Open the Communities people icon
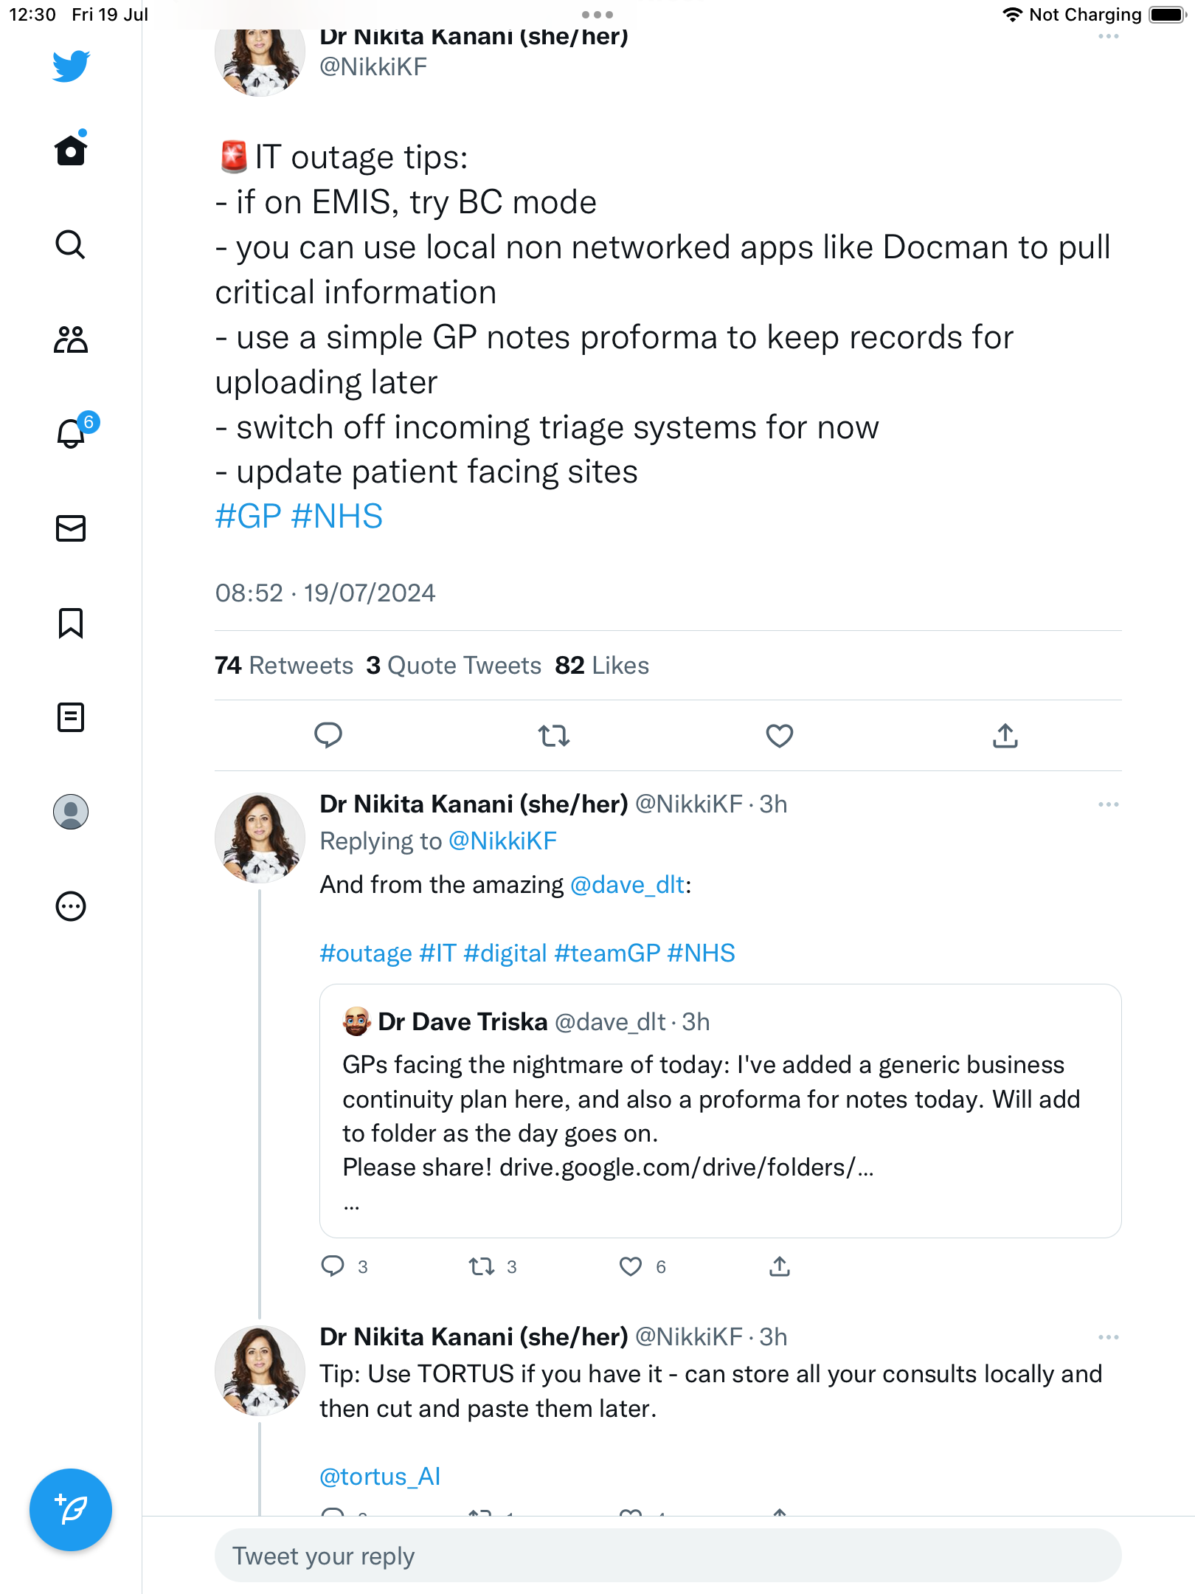Image resolution: width=1195 pixels, height=1594 pixels. click(x=71, y=339)
